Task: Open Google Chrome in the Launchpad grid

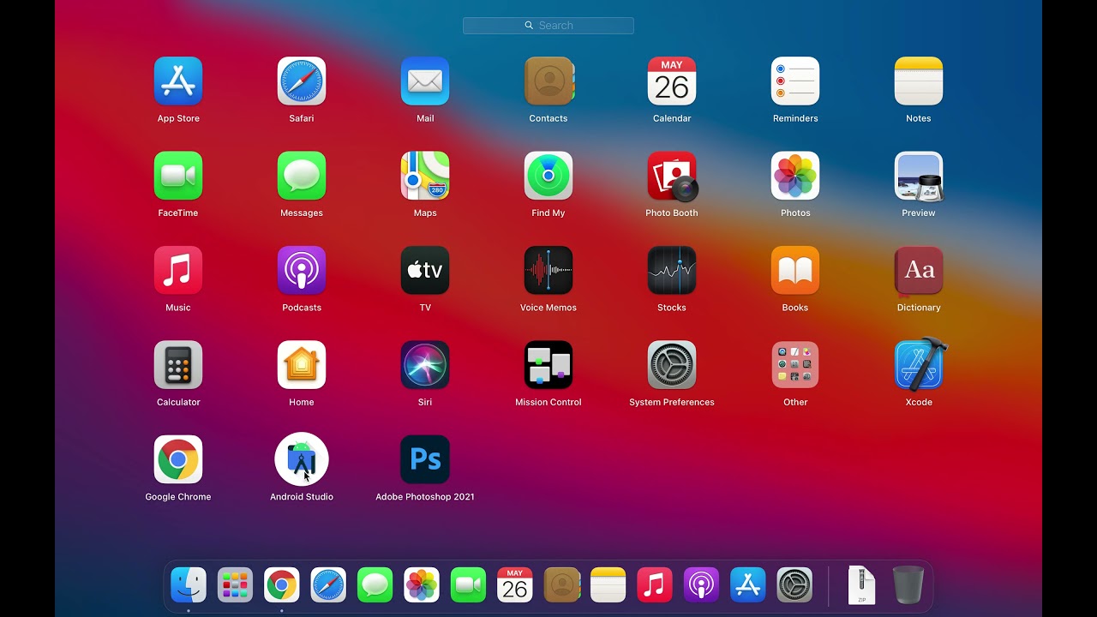Action: pos(178,459)
